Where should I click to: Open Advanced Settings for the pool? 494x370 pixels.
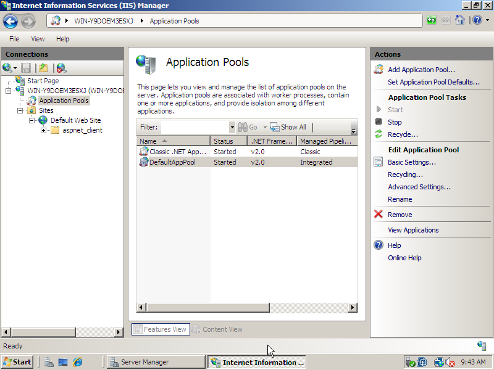[419, 187]
